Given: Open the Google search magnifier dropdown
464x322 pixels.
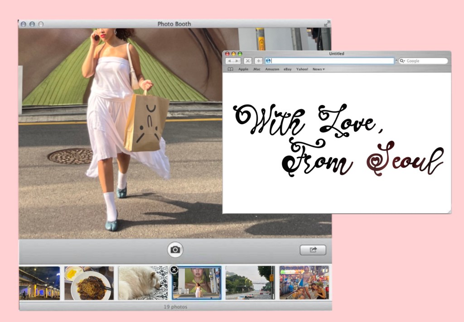Looking at the screenshot, I should (x=402, y=61).
